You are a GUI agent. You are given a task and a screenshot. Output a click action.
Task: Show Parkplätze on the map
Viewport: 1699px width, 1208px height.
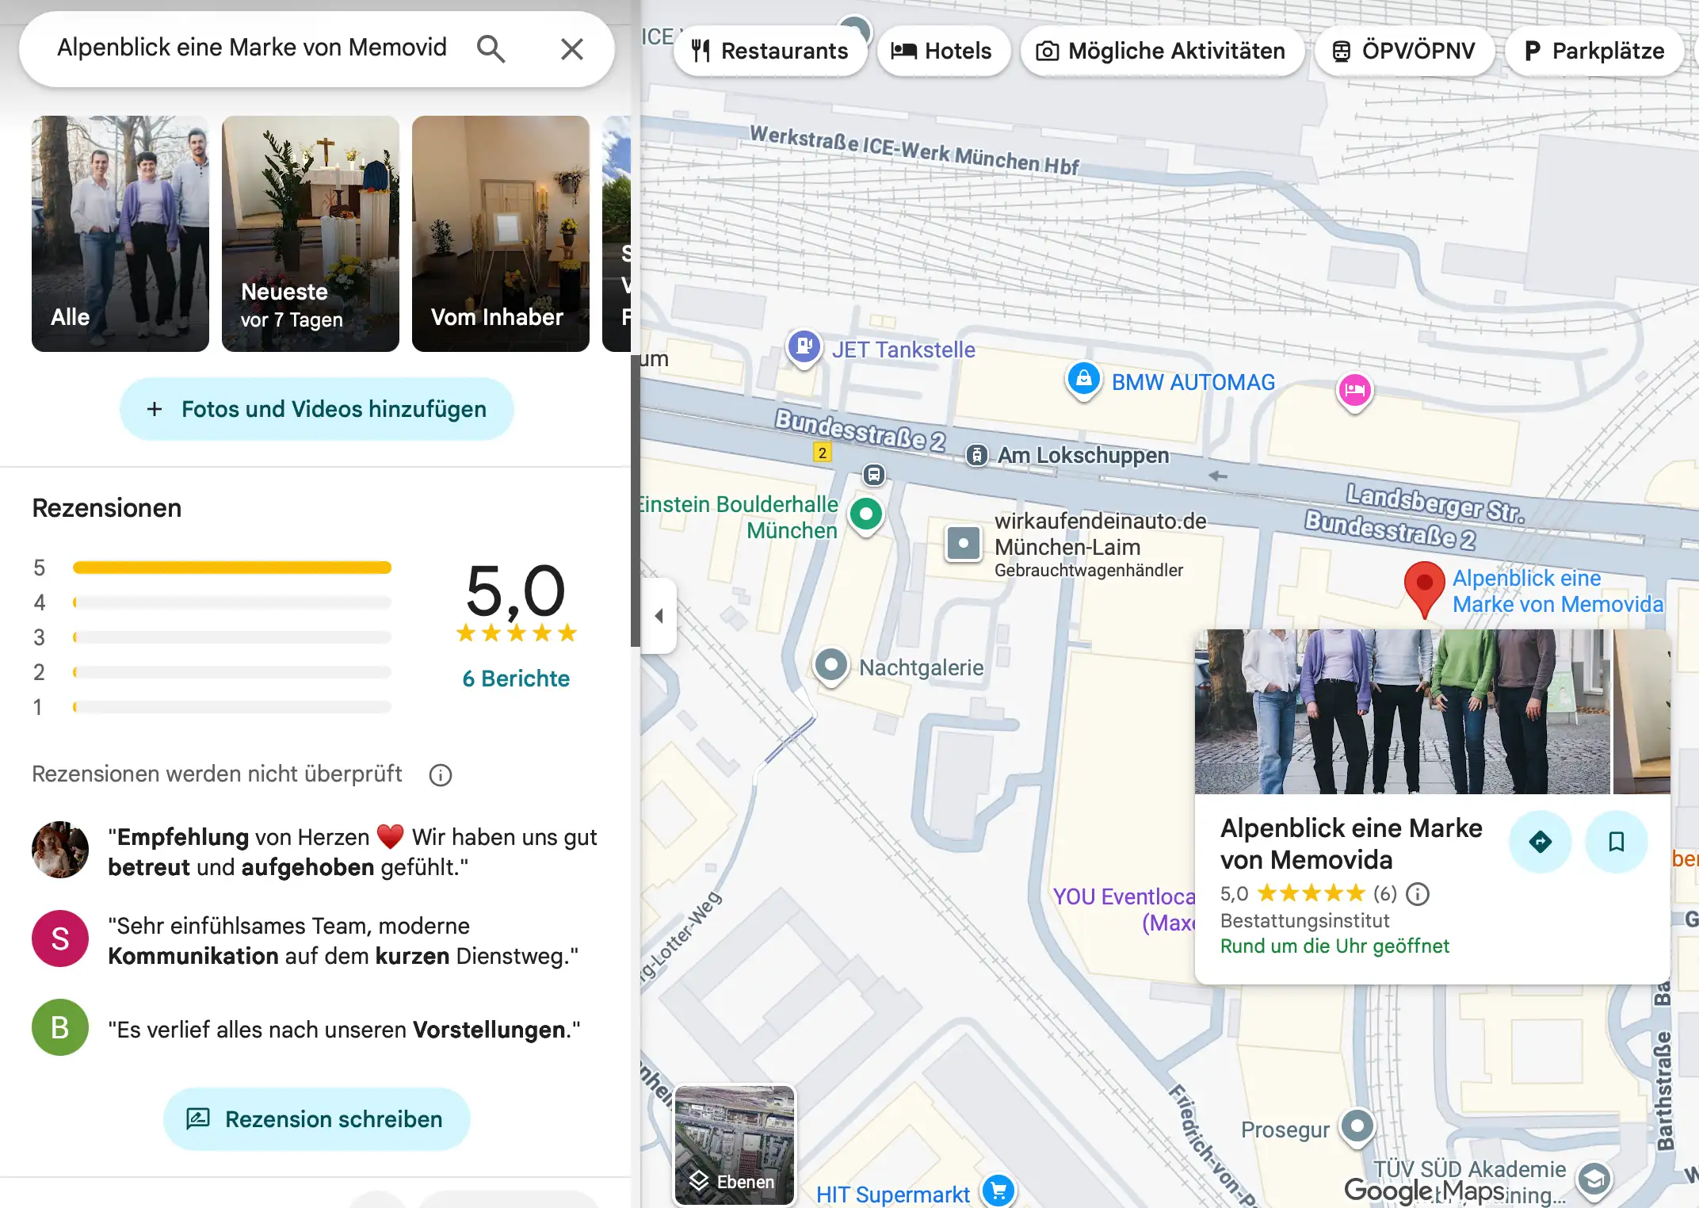click(1594, 52)
